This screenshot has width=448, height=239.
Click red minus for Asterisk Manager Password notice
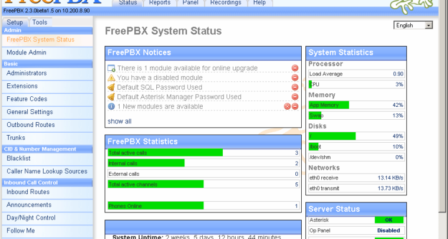pyautogui.click(x=295, y=97)
